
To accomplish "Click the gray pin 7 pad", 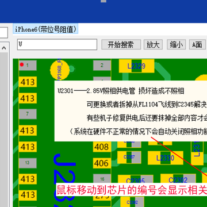I will (28, 114).
